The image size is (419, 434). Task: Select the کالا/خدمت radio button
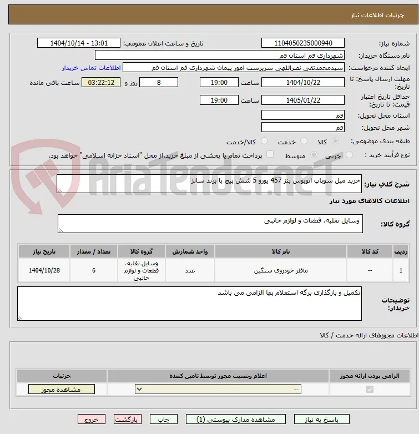pyautogui.click(x=265, y=141)
